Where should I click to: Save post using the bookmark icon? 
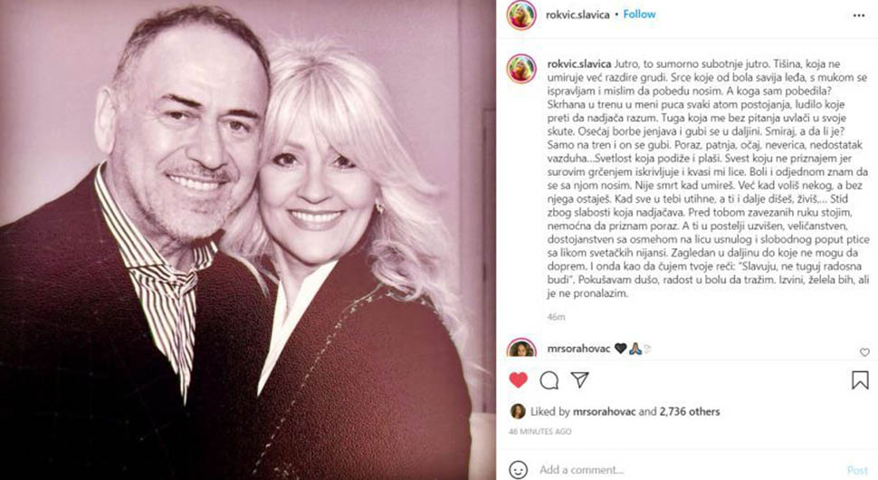pos(860,380)
